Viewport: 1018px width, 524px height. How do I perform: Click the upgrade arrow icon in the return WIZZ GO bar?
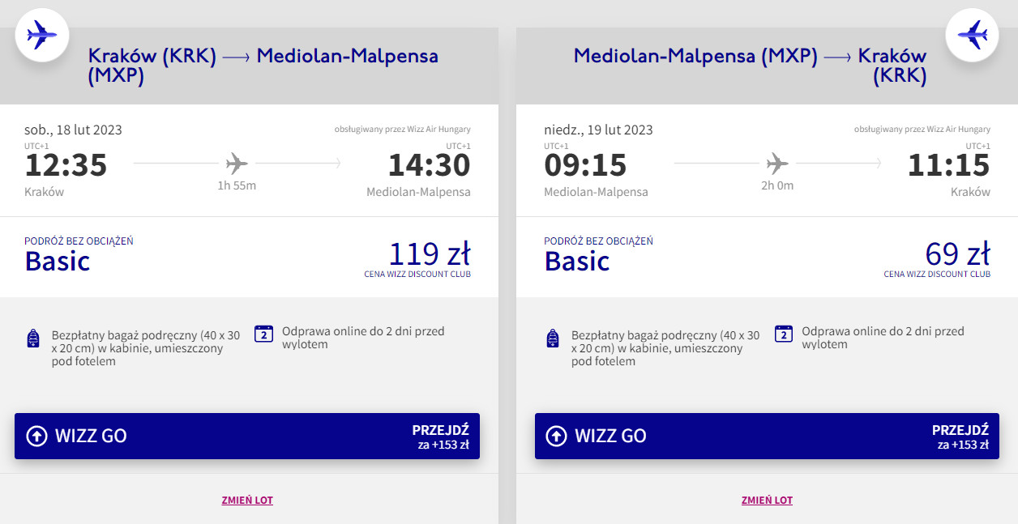coord(556,436)
